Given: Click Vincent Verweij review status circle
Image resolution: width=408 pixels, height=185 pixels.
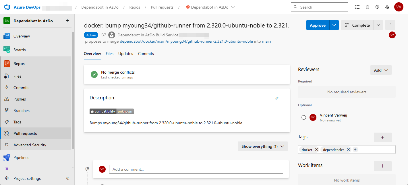Looking at the screenshot, I should pyautogui.click(x=304, y=117).
